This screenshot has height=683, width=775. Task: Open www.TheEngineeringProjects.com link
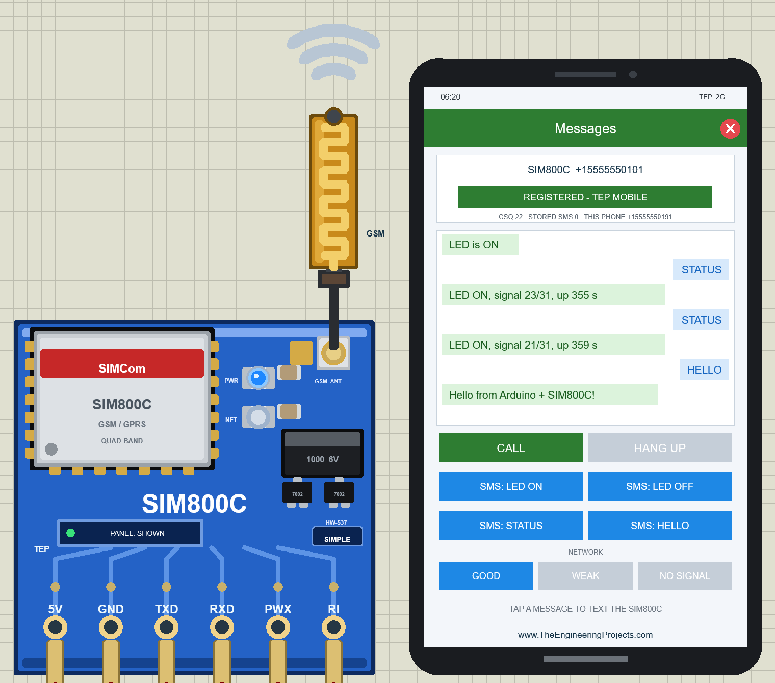(585, 635)
